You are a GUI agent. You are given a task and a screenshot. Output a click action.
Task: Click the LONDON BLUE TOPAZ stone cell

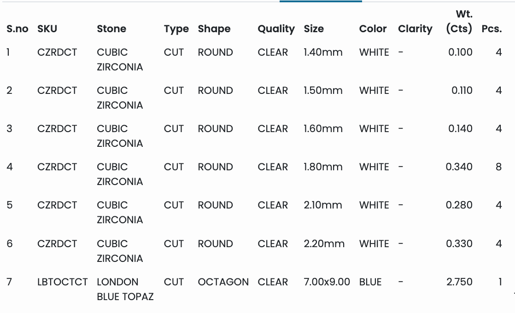[x=125, y=289]
